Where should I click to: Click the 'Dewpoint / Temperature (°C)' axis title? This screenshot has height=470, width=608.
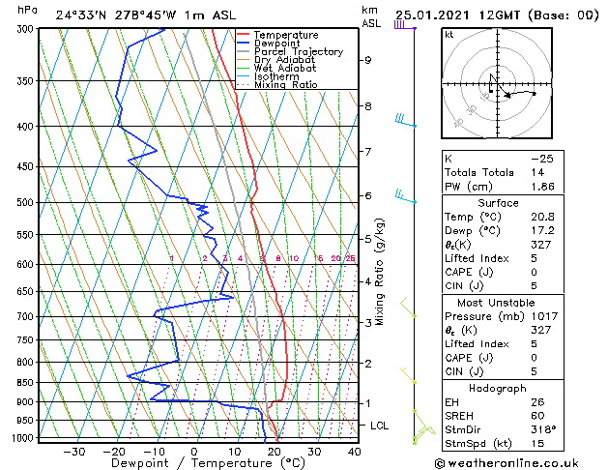[208, 463]
